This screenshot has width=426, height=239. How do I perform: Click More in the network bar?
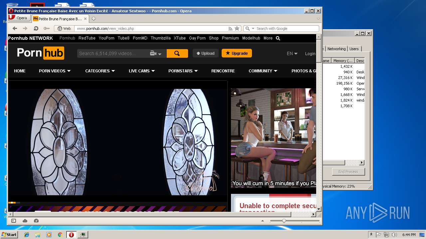[268, 38]
